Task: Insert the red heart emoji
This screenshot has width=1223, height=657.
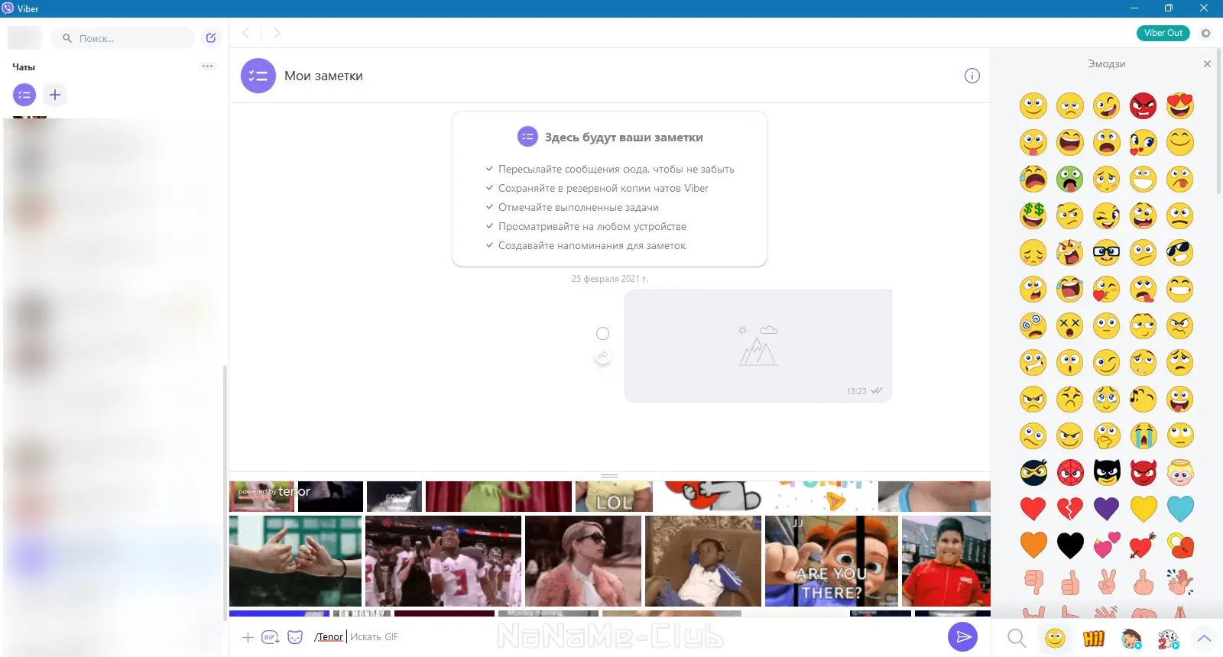Action: (1033, 508)
